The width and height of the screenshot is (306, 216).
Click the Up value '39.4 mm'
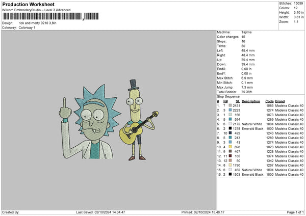point(248,60)
